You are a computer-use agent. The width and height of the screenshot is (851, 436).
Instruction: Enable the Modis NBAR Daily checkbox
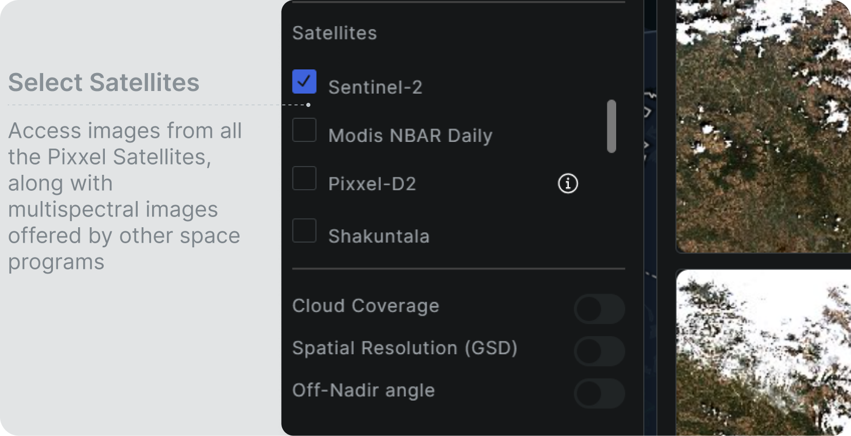[304, 130]
